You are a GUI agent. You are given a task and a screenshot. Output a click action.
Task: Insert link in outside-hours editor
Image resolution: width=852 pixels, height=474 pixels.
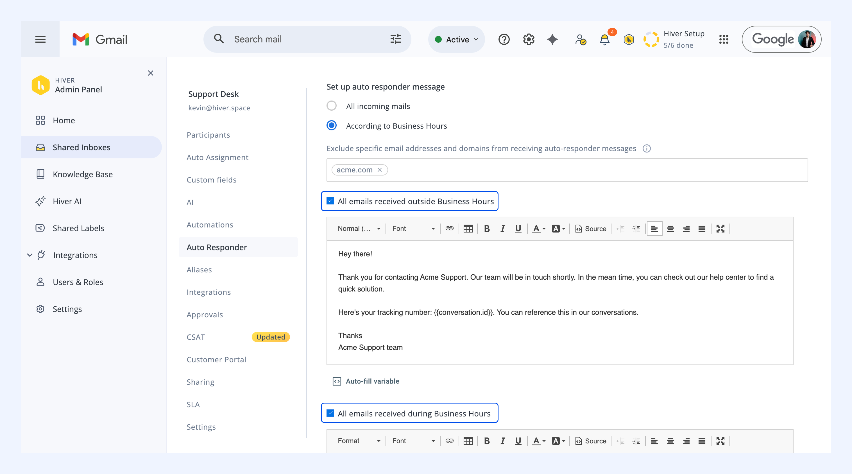[x=449, y=228]
